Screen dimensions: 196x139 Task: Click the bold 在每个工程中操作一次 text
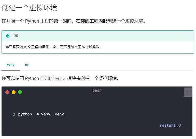pos(38,47)
